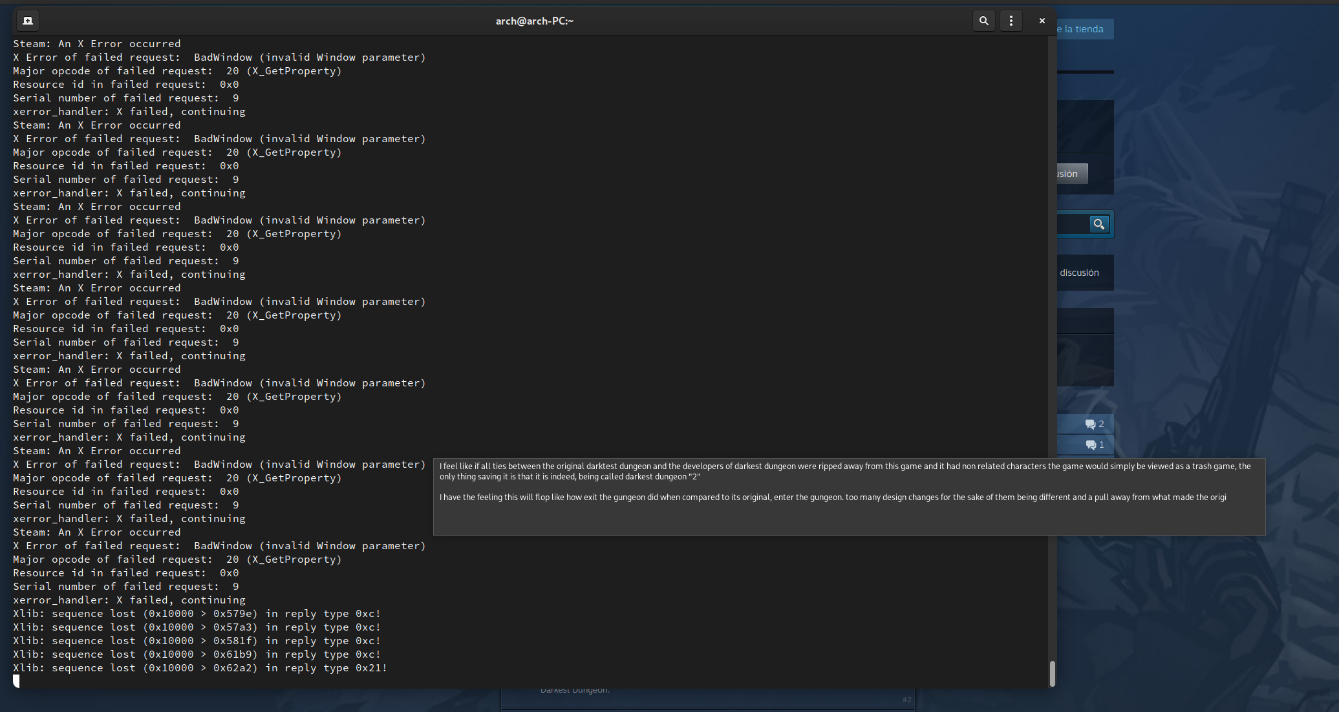Open the terminal search

983,20
